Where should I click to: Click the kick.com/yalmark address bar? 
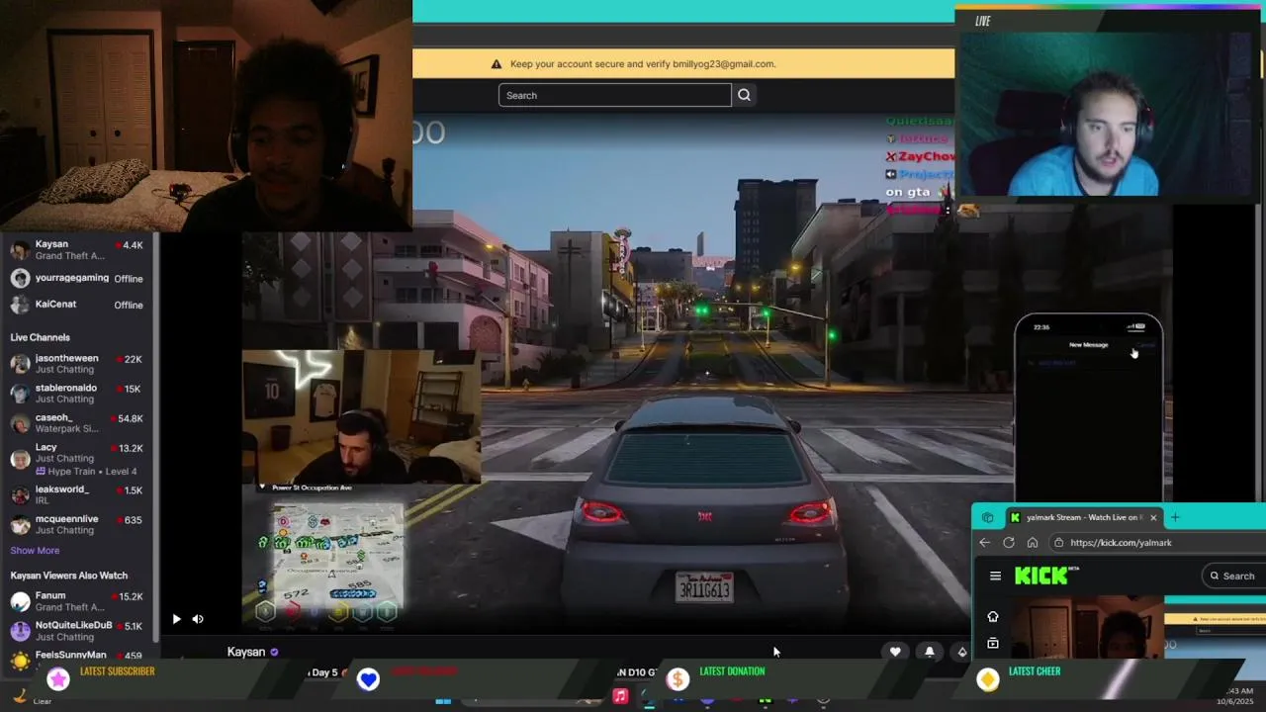click(1157, 542)
